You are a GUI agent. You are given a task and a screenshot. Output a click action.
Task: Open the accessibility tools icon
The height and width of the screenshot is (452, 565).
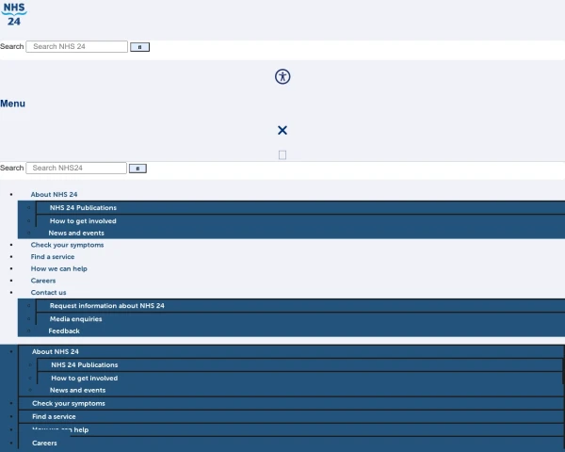tap(282, 76)
